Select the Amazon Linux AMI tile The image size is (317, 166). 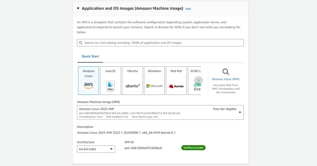pos(89,81)
